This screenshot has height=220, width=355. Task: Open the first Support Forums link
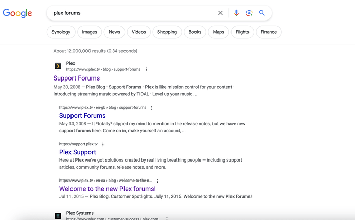coord(76,78)
